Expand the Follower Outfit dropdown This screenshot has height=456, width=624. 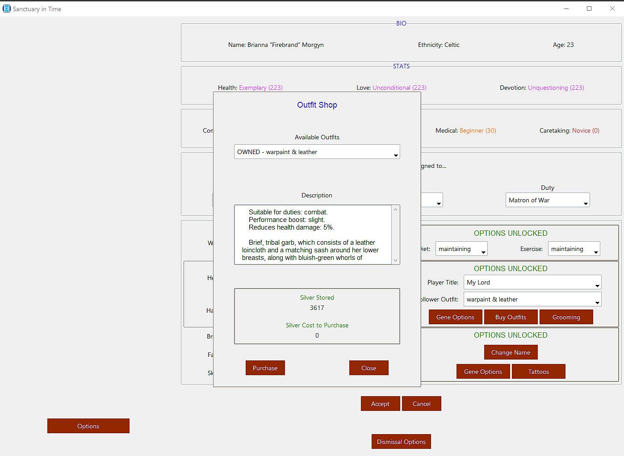[x=532, y=300]
